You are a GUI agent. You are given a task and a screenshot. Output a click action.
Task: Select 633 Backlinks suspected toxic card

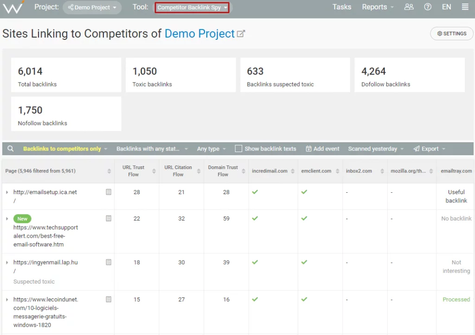pos(295,75)
